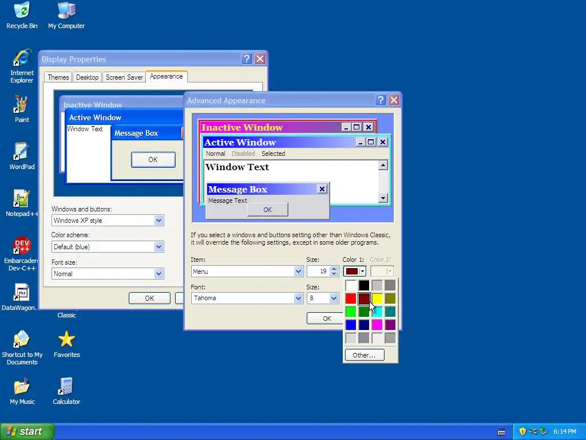The image size is (586, 440).
Task: Open the Start menu
Action: tap(27, 431)
